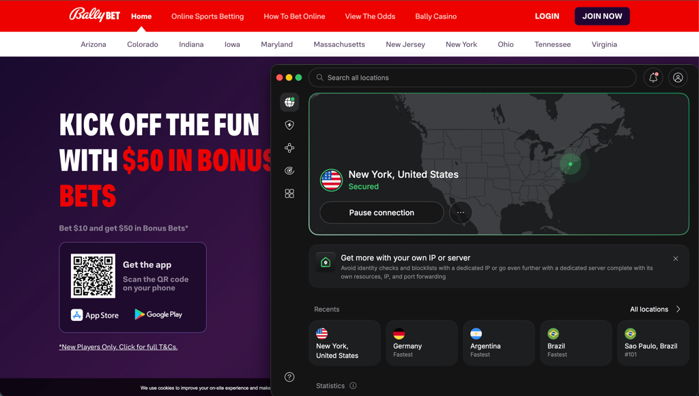Dismiss the dedicated IP promotion banner
This screenshot has height=396, width=699.
coord(675,258)
